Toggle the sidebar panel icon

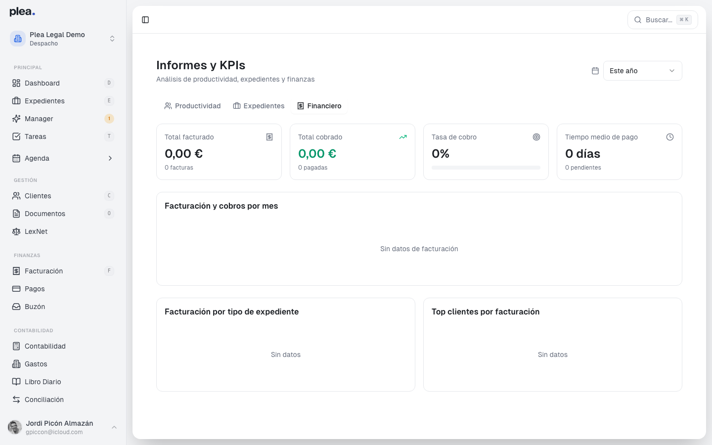click(145, 20)
